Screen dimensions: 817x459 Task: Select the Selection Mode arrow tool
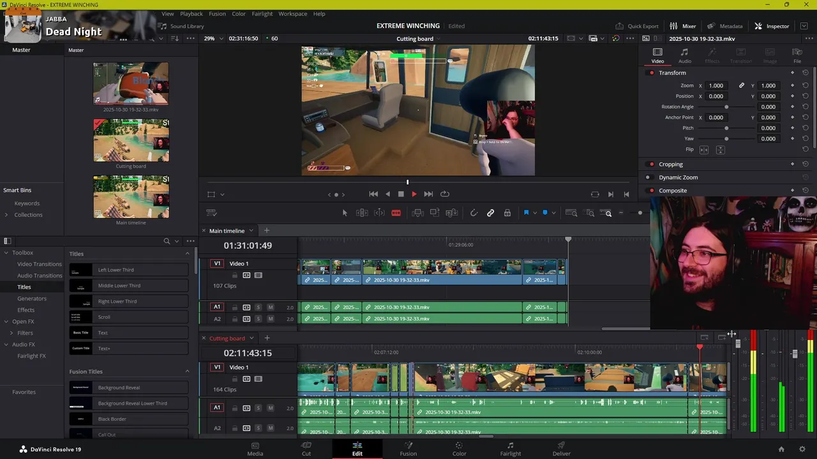(345, 213)
